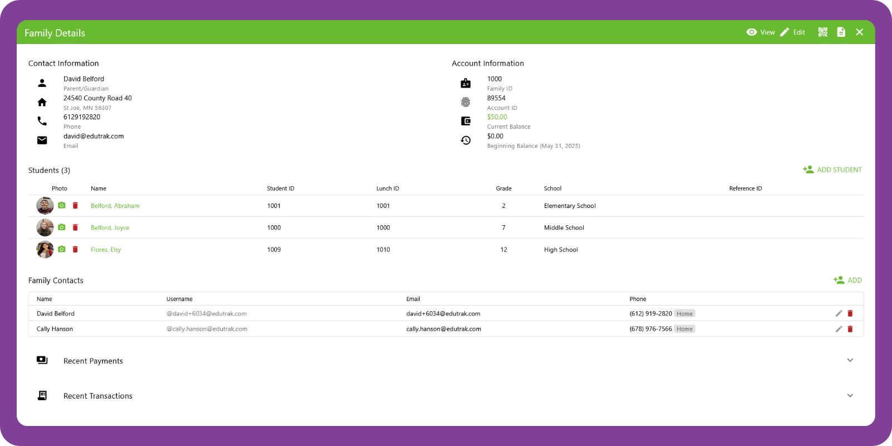This screenshot has width=892, height=446.
Task: Expand the Recent Payments section chevron
Action: pos(850,360)
